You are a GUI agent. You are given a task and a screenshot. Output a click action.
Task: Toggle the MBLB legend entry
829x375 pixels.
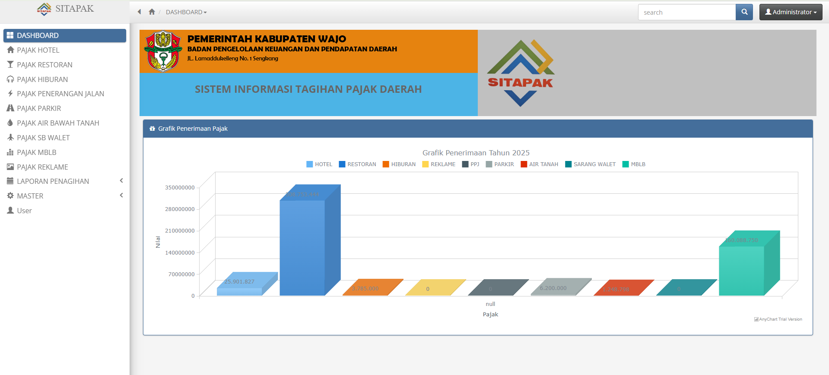pyautogui.click(x=634, y=164)
